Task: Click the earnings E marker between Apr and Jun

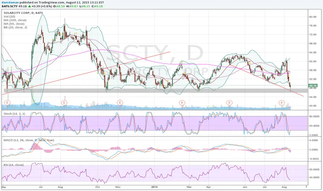Action: click(x=229, y=103)
